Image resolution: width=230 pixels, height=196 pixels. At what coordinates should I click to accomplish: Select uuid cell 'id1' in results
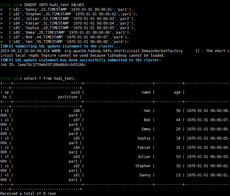[77, 175]
